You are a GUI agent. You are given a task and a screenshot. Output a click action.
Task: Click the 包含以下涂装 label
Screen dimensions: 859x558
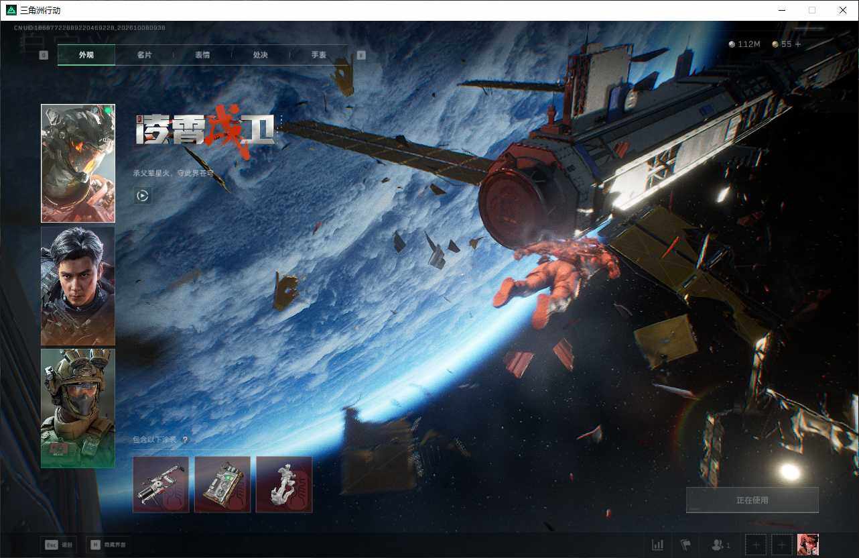[x=155, y=440]
